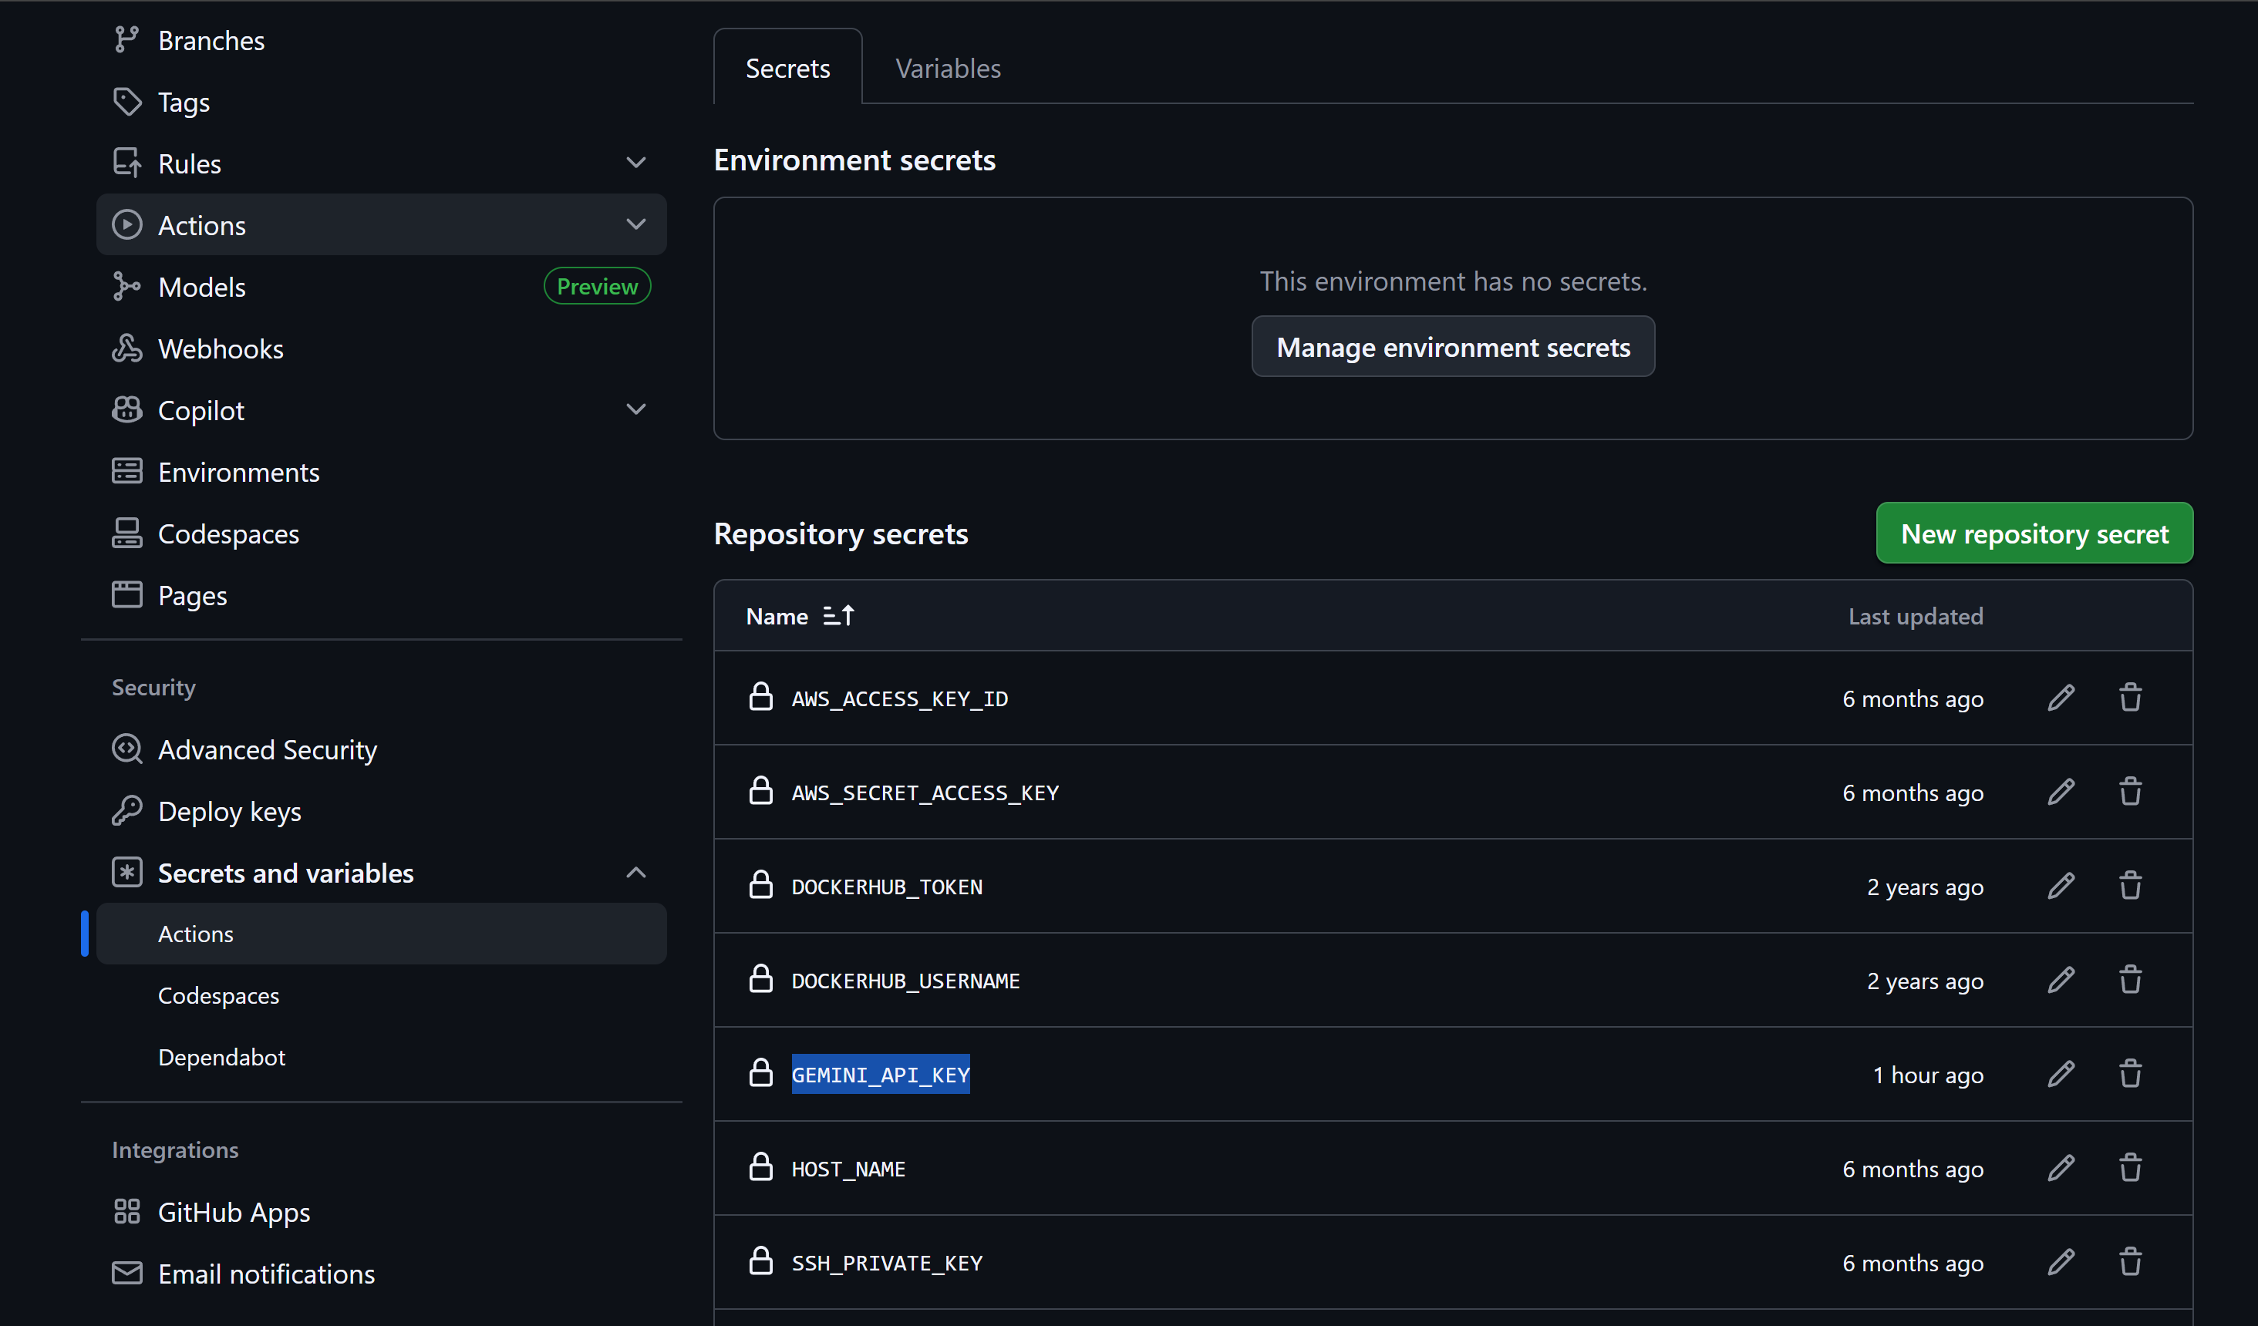Click the Tags icon in sidebar
This screenshot has height=1326, width=2258.
point(126,102)
